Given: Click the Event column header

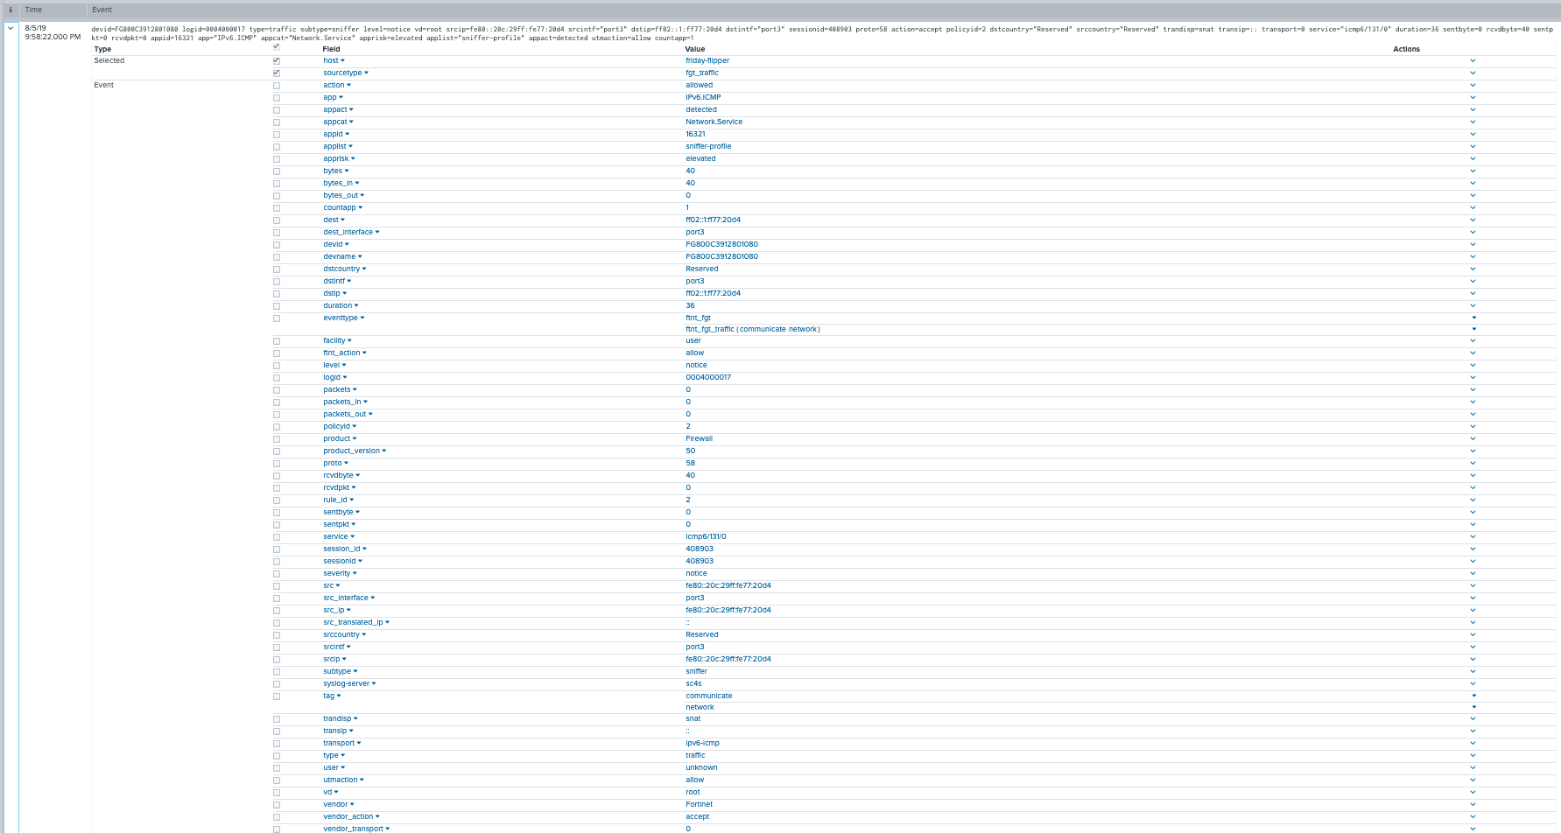Looking at the screenshot, I should pyautogui.click(x=102, y=10).
